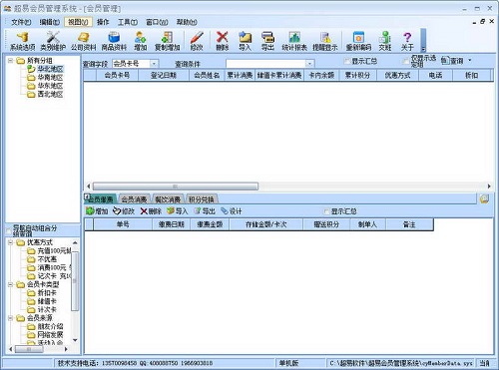Click the 查询 search button

pos(453,61)
